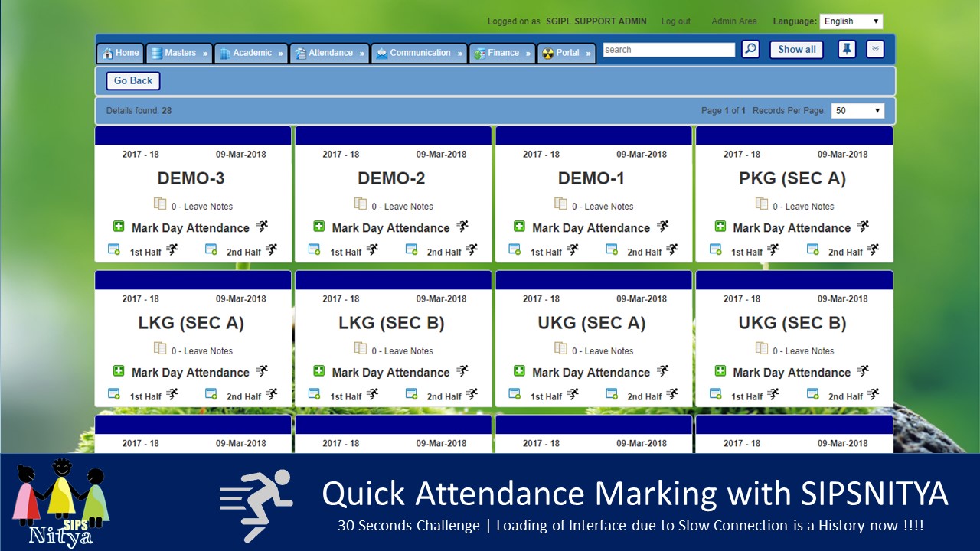Open the Masters menu
This screenshot has height=551, width=980.
[x=179, y=53]
